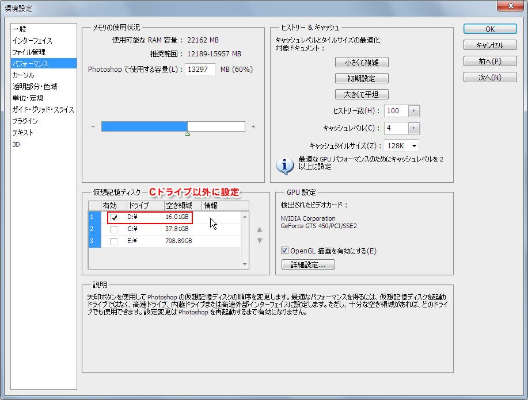Click the 37.81GB free space value
528x400 pixels.
click(x=177, y=229)
